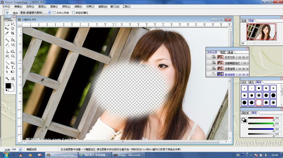The height and width of the screenshot is (158, 283).
Task: Switch to the 信息 info tab
Action: 244,21
